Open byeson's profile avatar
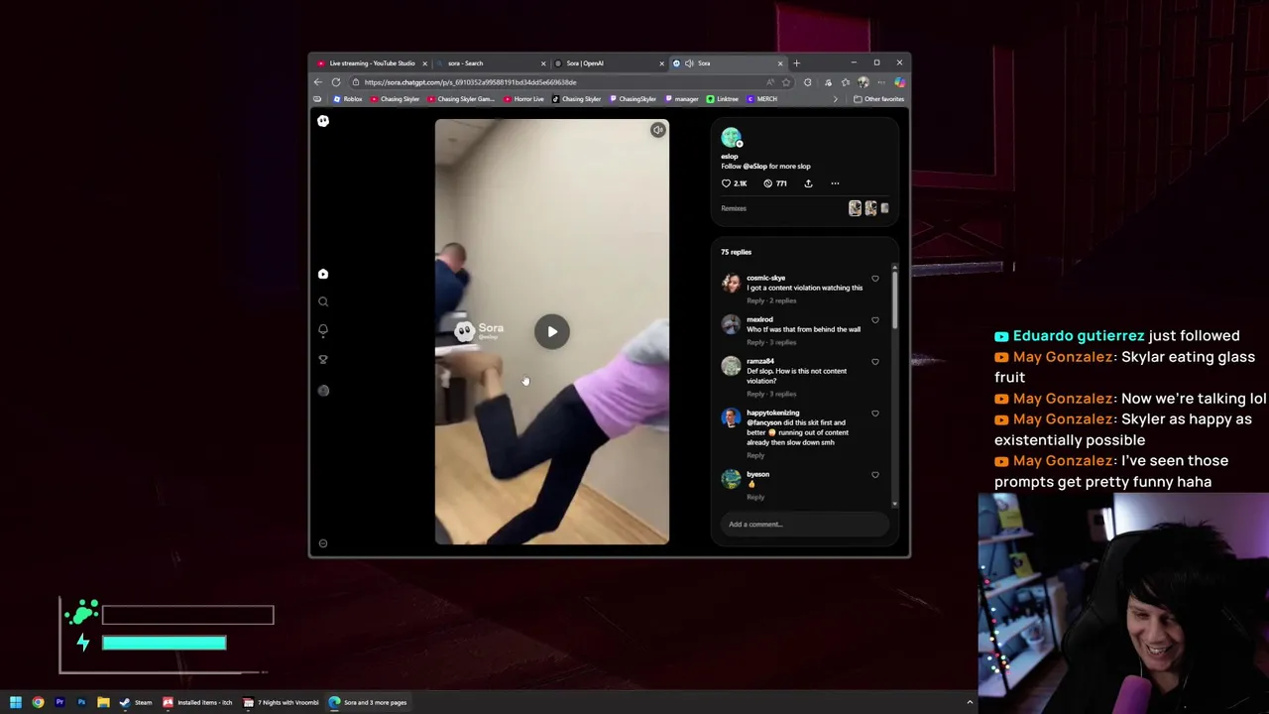Image resolution: width=1269 pixels, height=714 pixels. tap(731, 479)
